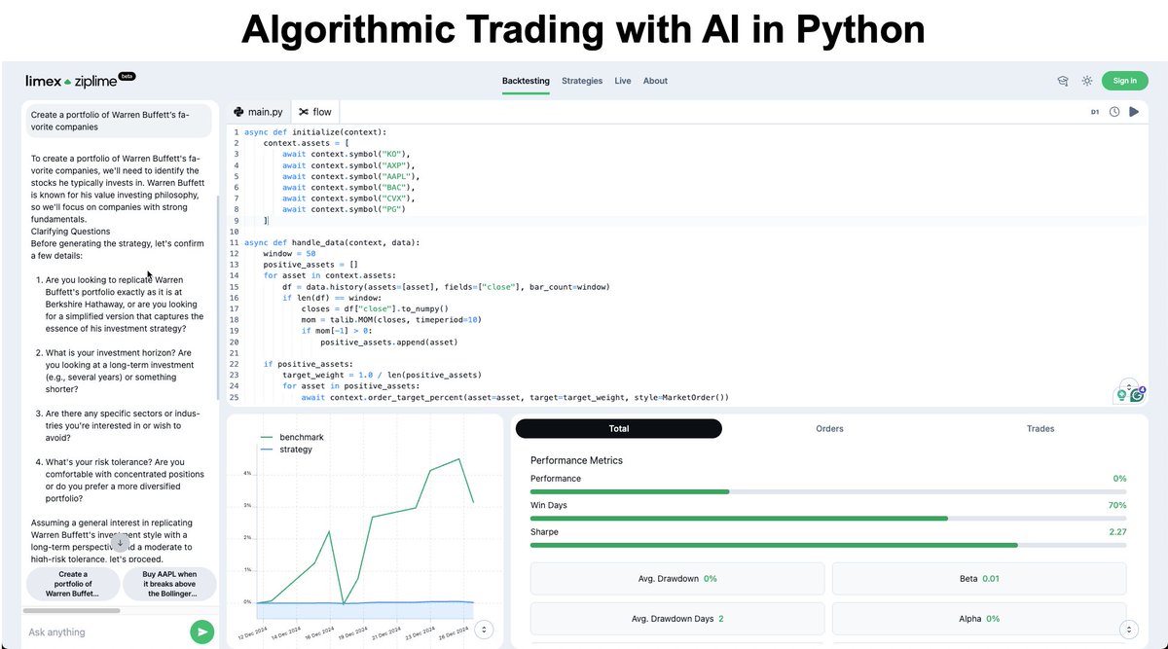The image size is (1168, 649).
Task: Show the Total results tab
Action: (619, 428)
